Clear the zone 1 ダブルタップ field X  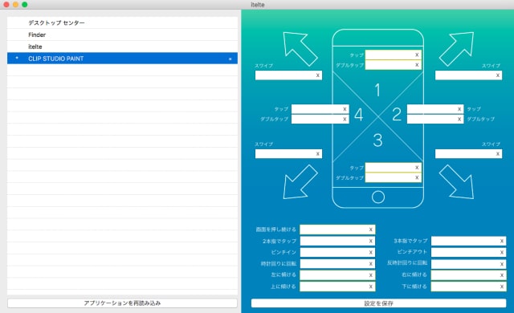pyautogui.click(x=417, y=65)
